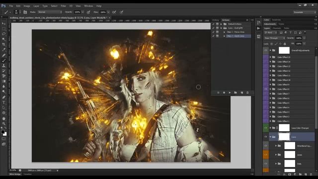Select the Dodge tool

click(3, 92)
